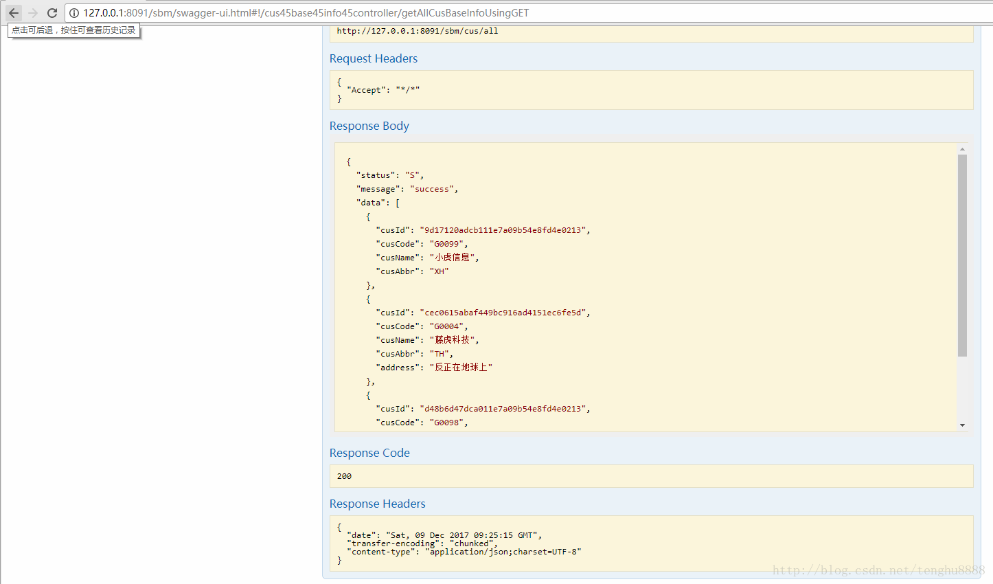Image resolution: width=993 pixels, height=584 pixels.
Task: Click cusCode value G0099
Action: click(448, 244)
